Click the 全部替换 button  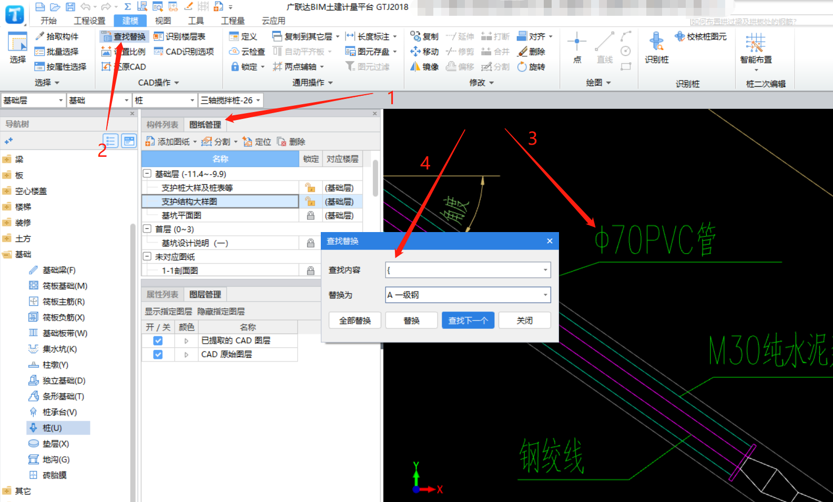(355, 320)
